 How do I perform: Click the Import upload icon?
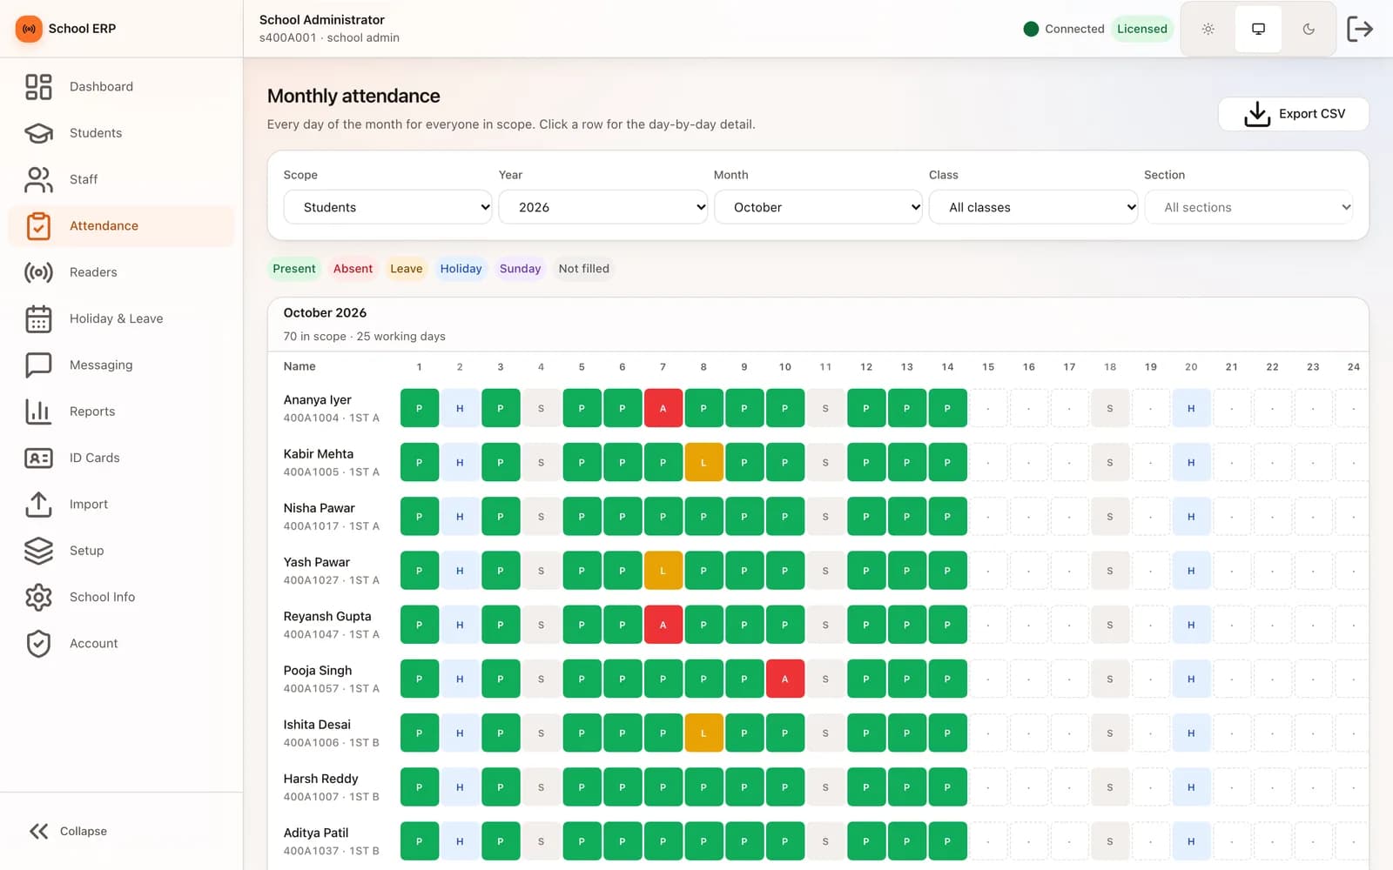pos(38,504)
